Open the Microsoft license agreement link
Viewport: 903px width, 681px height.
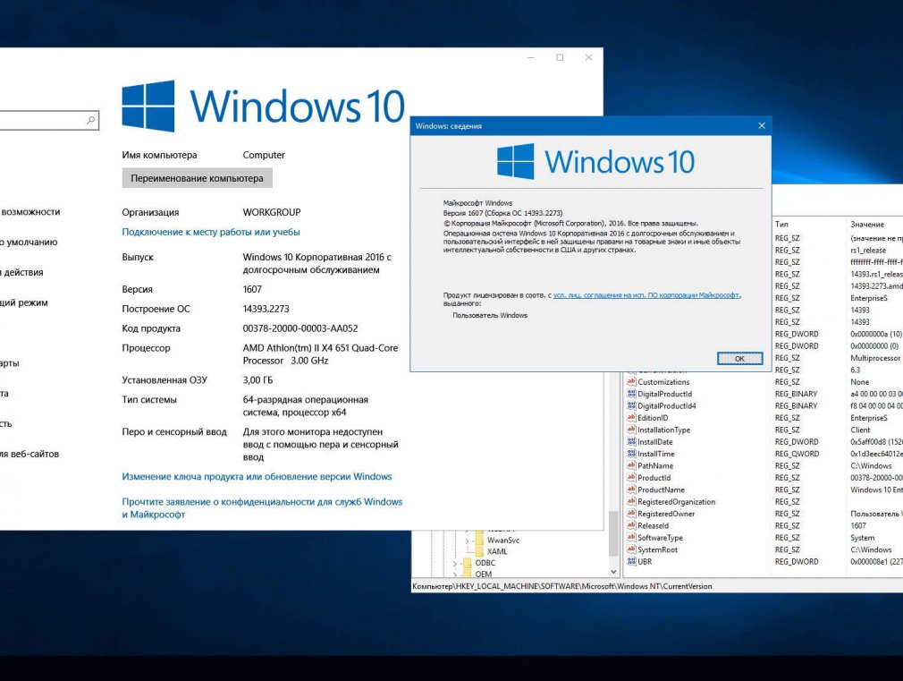[x=646, y=295]
